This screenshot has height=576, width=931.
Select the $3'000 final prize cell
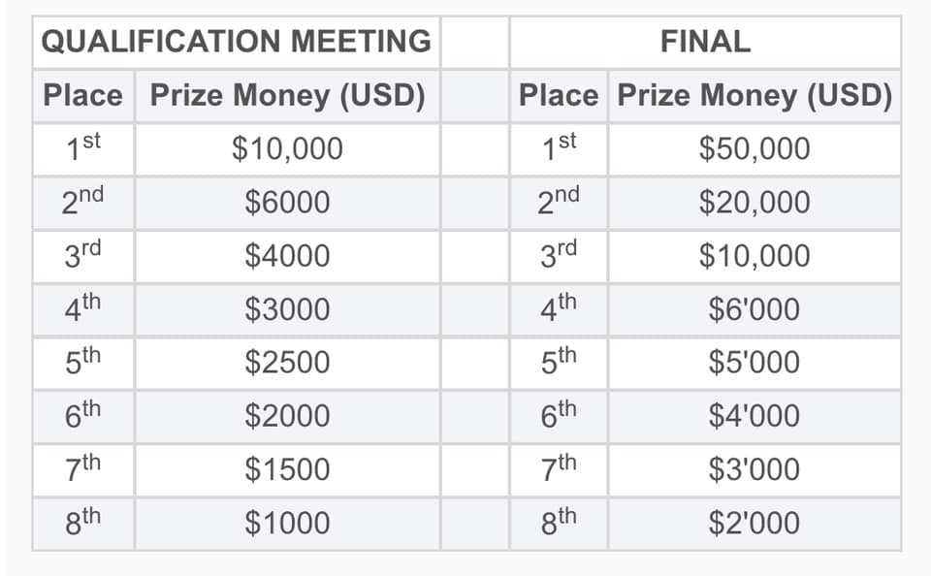(x=754, y=469)
